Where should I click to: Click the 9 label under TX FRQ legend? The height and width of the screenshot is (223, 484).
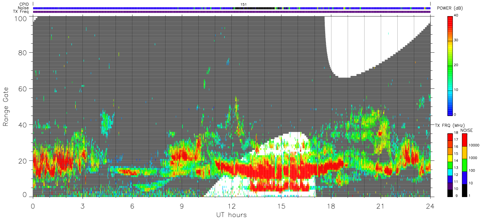click(x=456, y=196)
